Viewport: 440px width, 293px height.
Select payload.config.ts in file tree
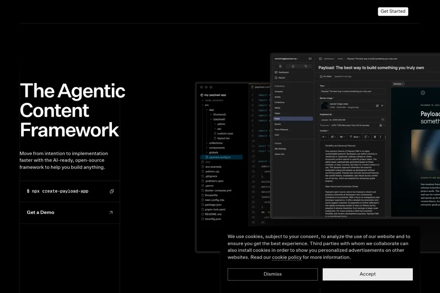(221, 157)
